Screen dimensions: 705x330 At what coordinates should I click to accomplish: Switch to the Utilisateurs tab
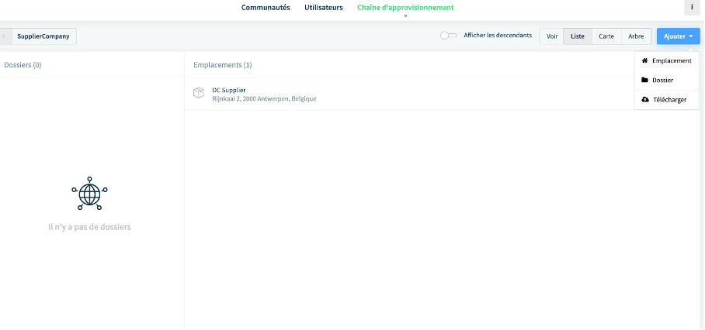coord(324,8)
